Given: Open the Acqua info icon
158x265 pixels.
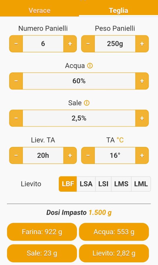Looking at the screenshot, I should (x=90, y=66).
